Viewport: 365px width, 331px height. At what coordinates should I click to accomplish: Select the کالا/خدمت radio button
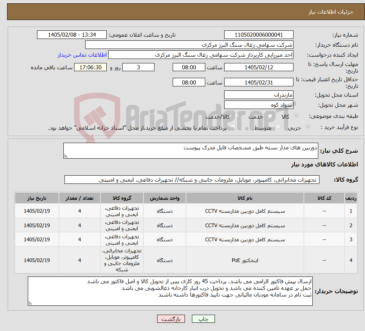pyautogui.click(x=237, y=115)
